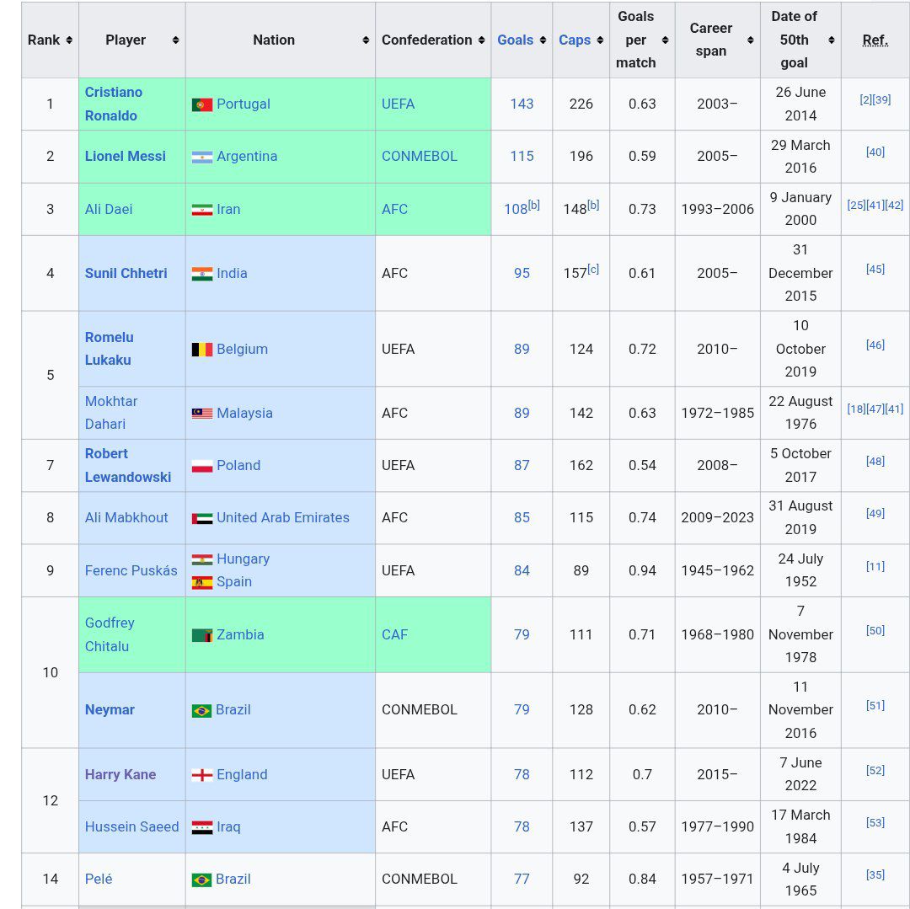This screenshot has width=910, height=909.
Task: Open the Caps header link
Action: pos(575,40)
